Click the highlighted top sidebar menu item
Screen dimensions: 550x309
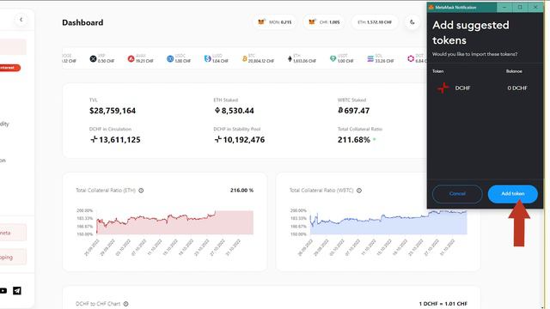pyautogui.click(x=13, y=47)
